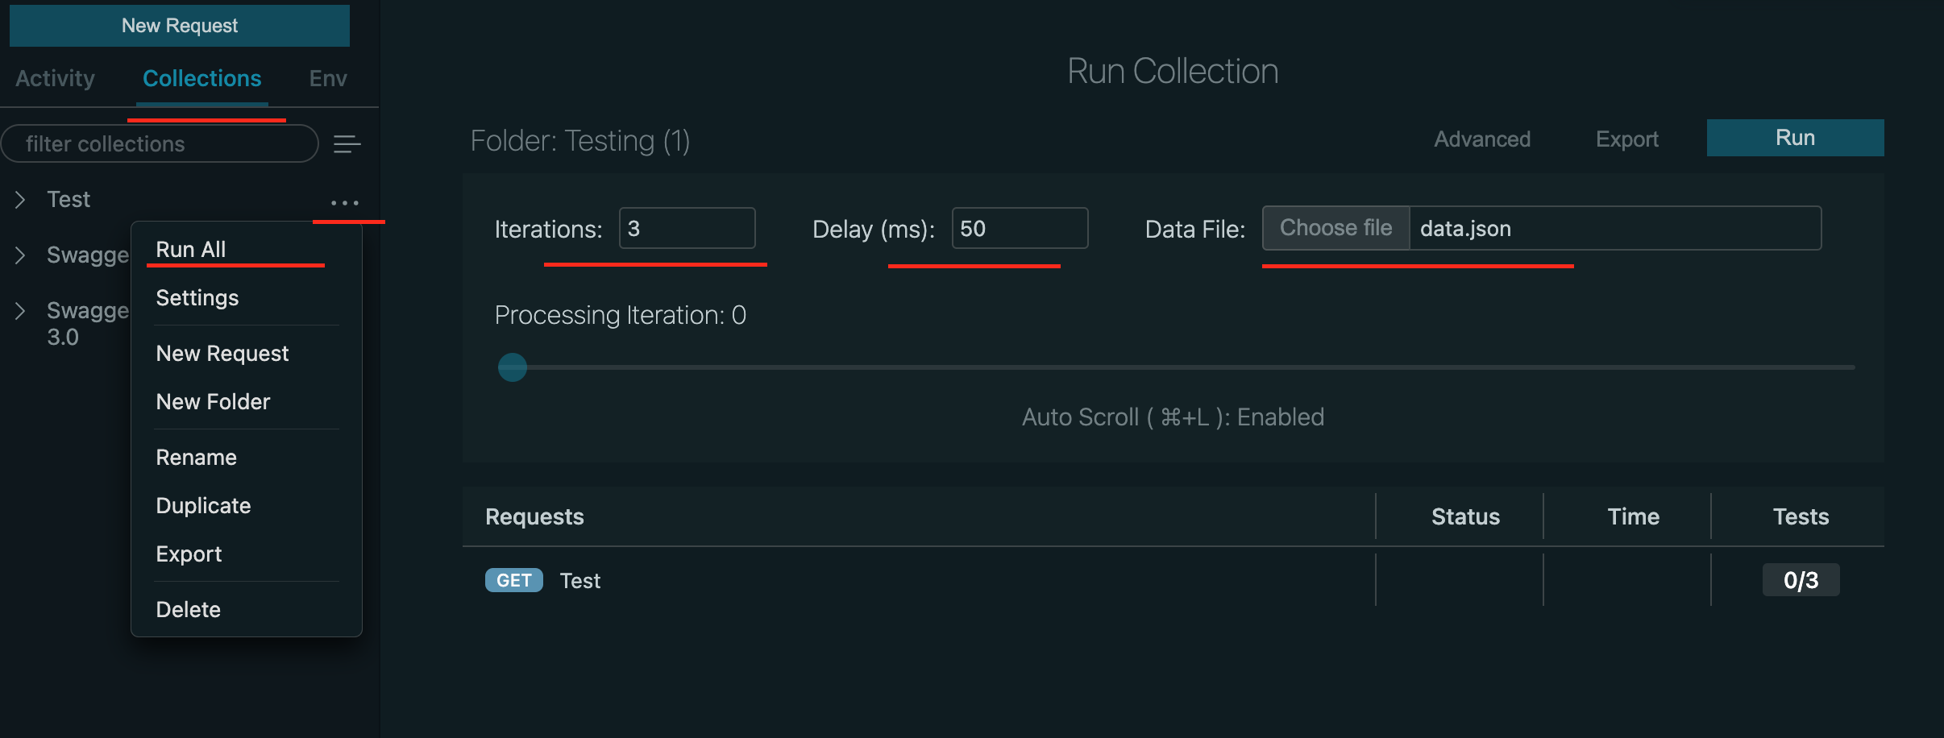
Task: Disable Auto Scroll
Action: pos(1172,417)
